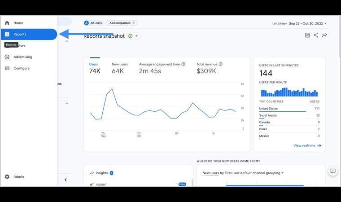
Task: Open Configure section
Action: [29, 68]
